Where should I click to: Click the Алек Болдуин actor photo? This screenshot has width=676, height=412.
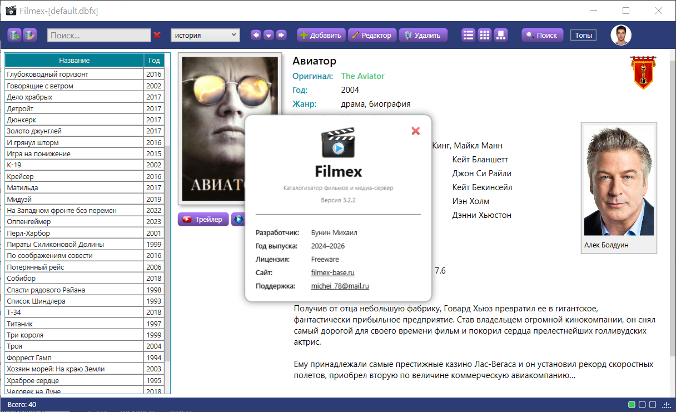[619, 180]
